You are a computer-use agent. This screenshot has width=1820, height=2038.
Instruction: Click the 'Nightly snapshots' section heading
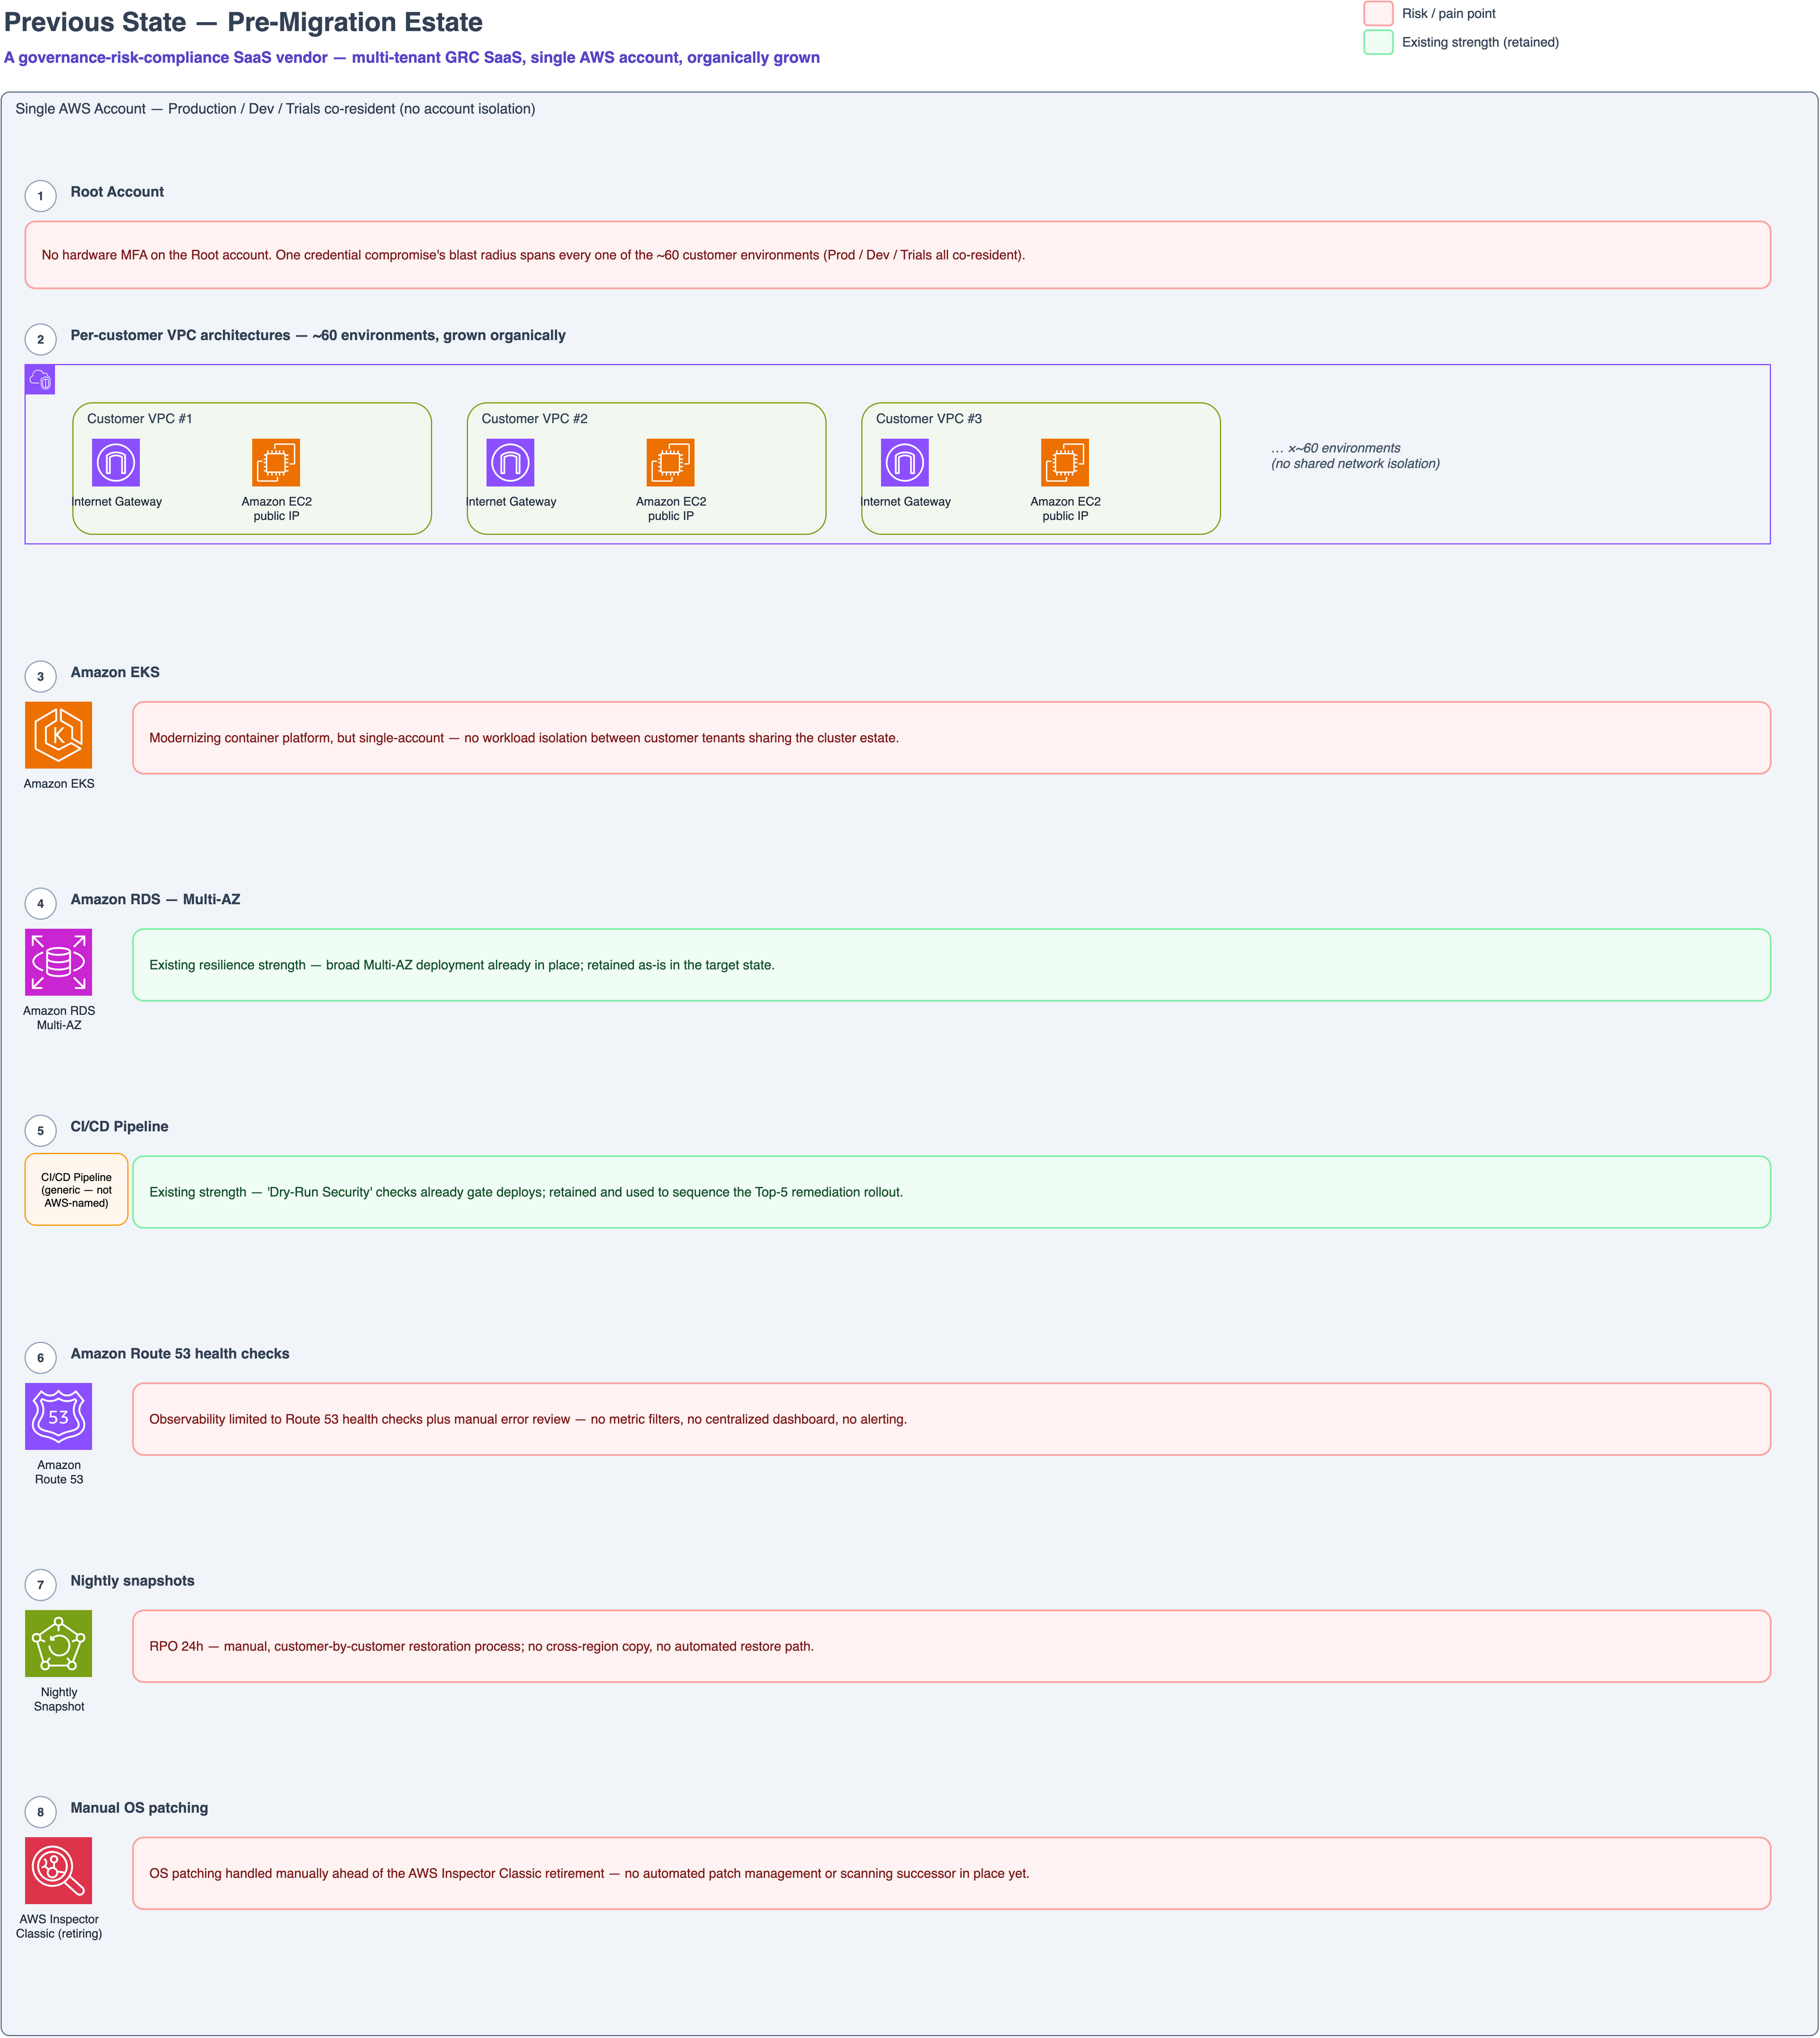tap(132, 1580)
